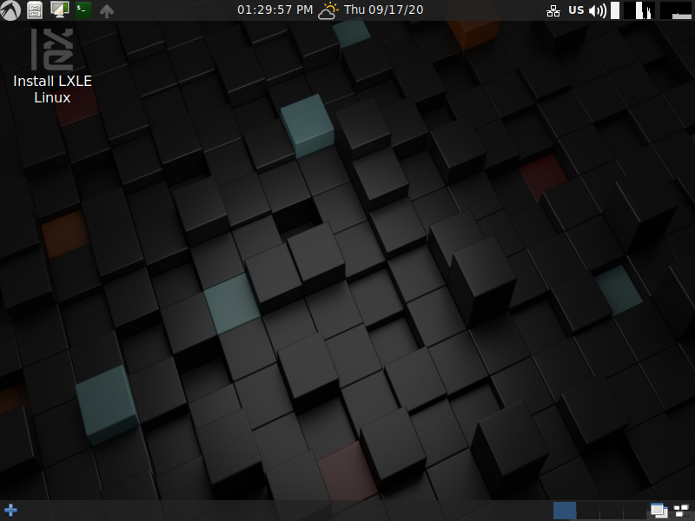Launch the file manager from the panel

click(x=35, y=10)
